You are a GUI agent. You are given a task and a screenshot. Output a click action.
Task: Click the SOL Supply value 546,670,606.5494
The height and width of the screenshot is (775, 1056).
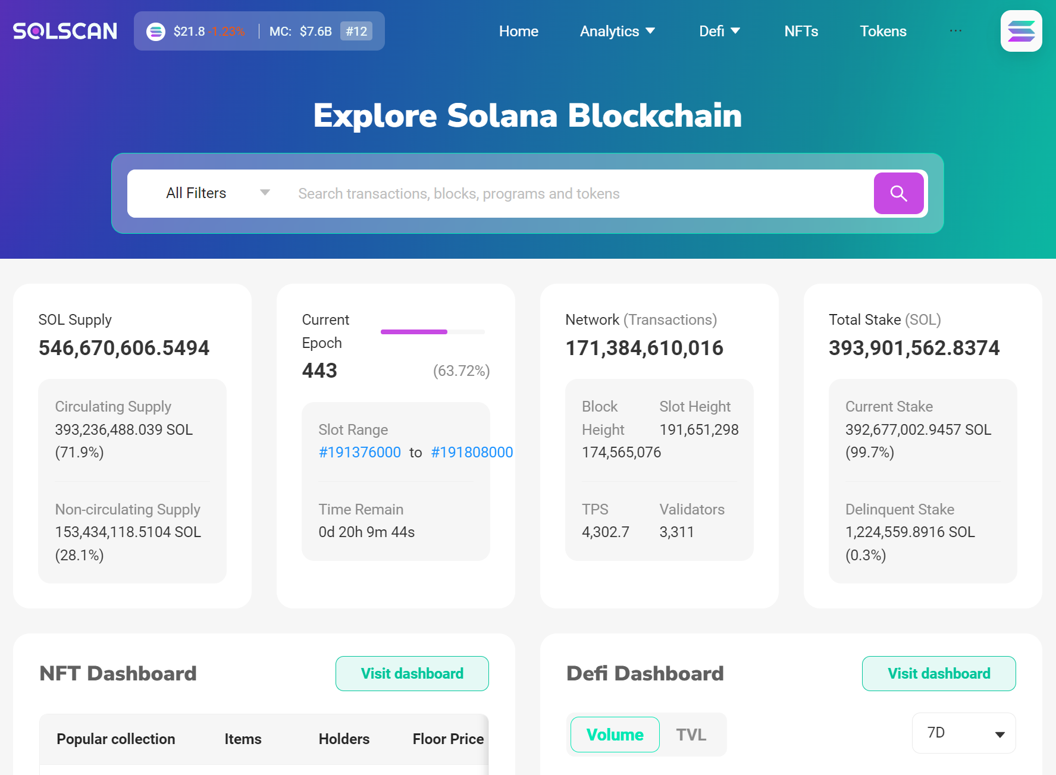point(124,348)
